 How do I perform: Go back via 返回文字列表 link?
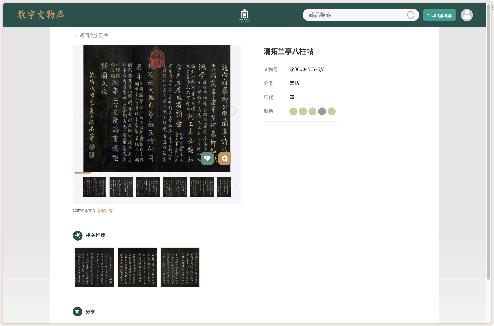(92, 35)
